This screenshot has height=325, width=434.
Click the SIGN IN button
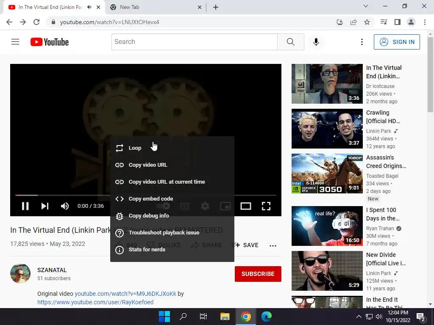coord(397,42)
